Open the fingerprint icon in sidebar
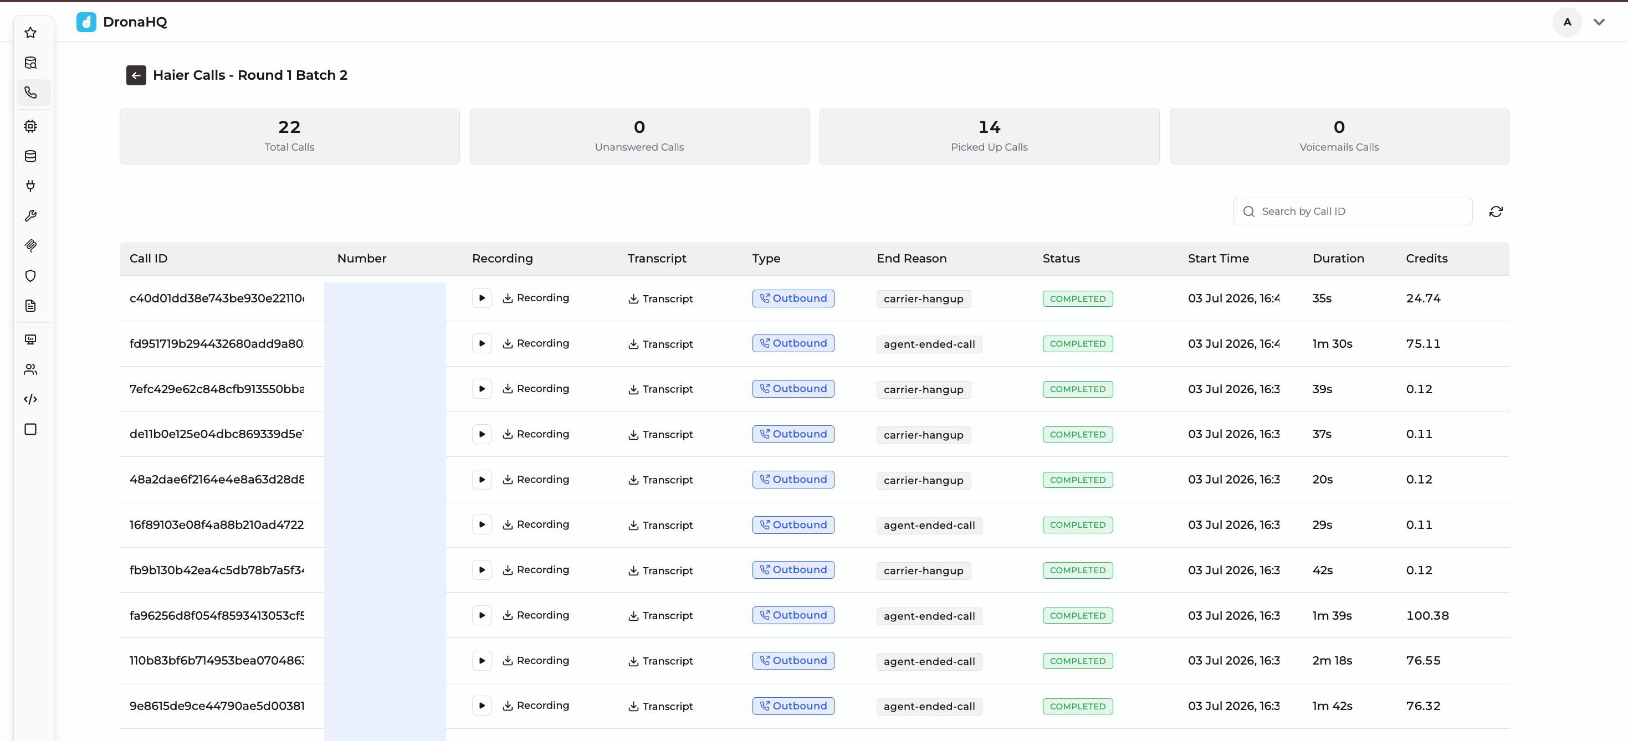 coord(30,246)
